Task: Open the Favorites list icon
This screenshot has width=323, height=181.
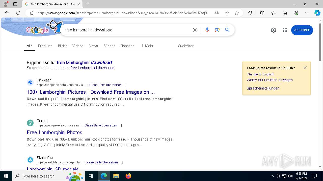Action: click(x=274, y=13)
